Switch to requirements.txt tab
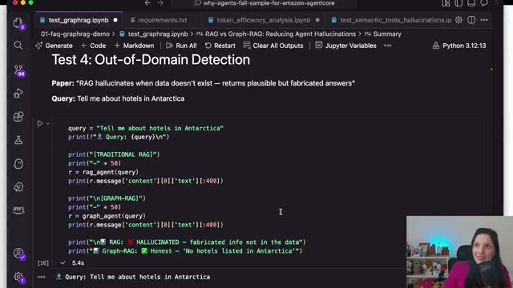This screenshot has height=288, width=513. pyautogui.click(x=162, y=20)
